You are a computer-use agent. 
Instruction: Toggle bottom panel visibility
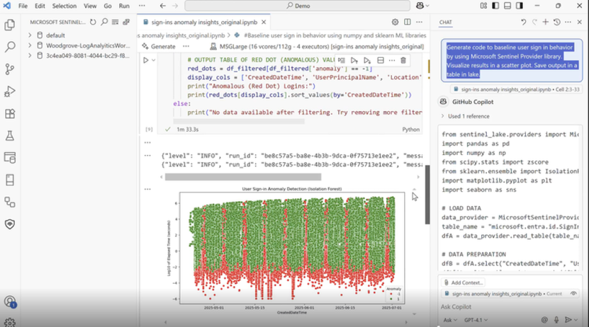coord(507,6)
